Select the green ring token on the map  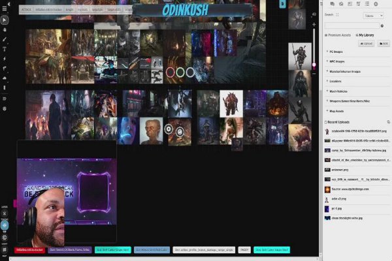tap(180, 72)
